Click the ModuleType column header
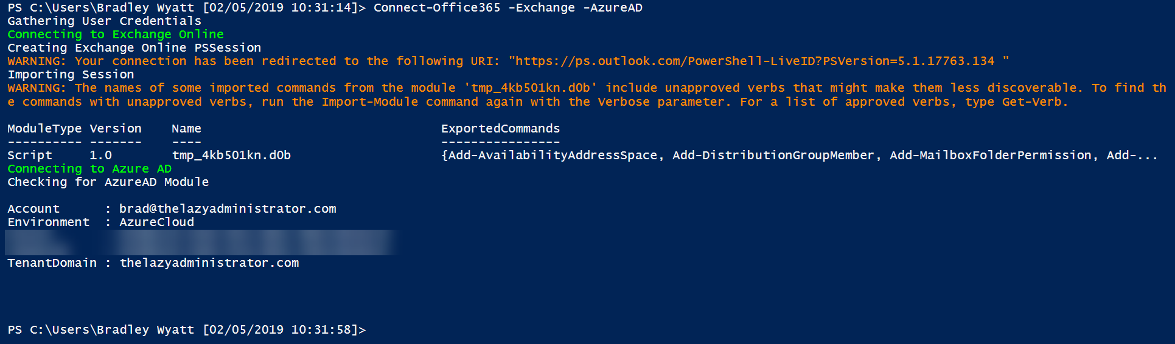The width and height of the screenshot is (1175, 344). (x=44, y=129)
